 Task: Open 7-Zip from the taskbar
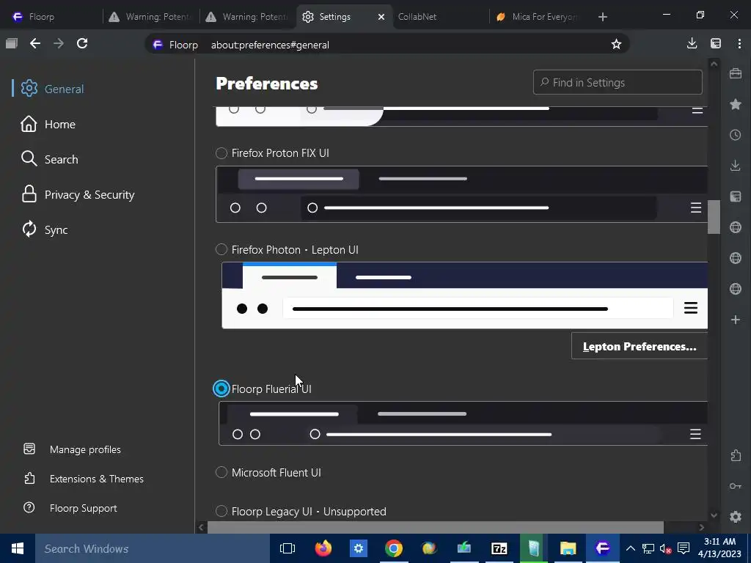point(499,548)
